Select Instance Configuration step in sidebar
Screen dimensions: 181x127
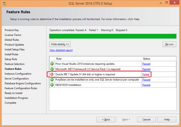(x=18, y=74)
